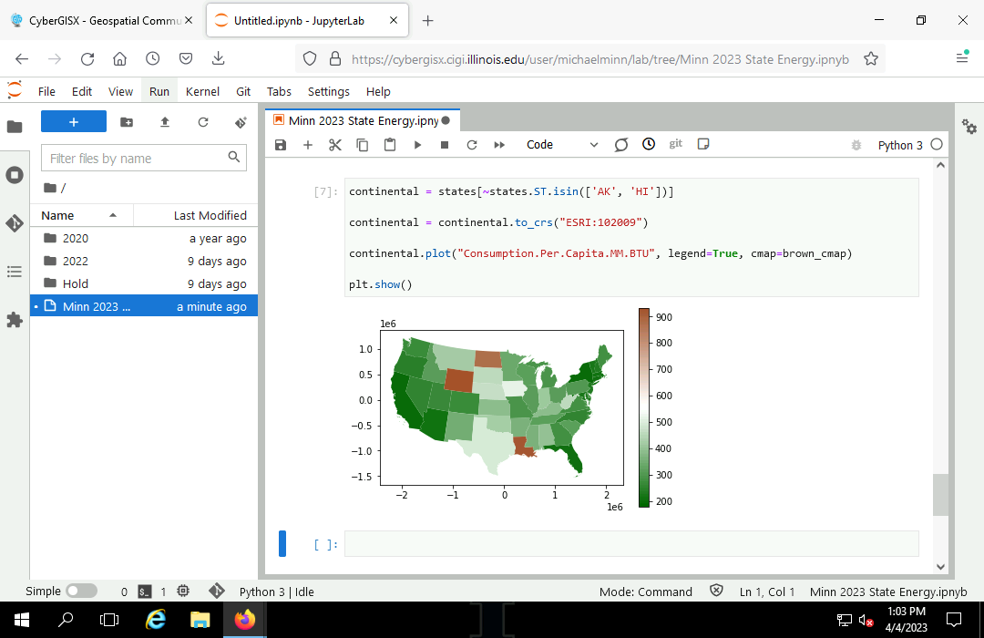Restart kernel and run all cells
This screenshot has height=638, width=984.
click(499, 145)
